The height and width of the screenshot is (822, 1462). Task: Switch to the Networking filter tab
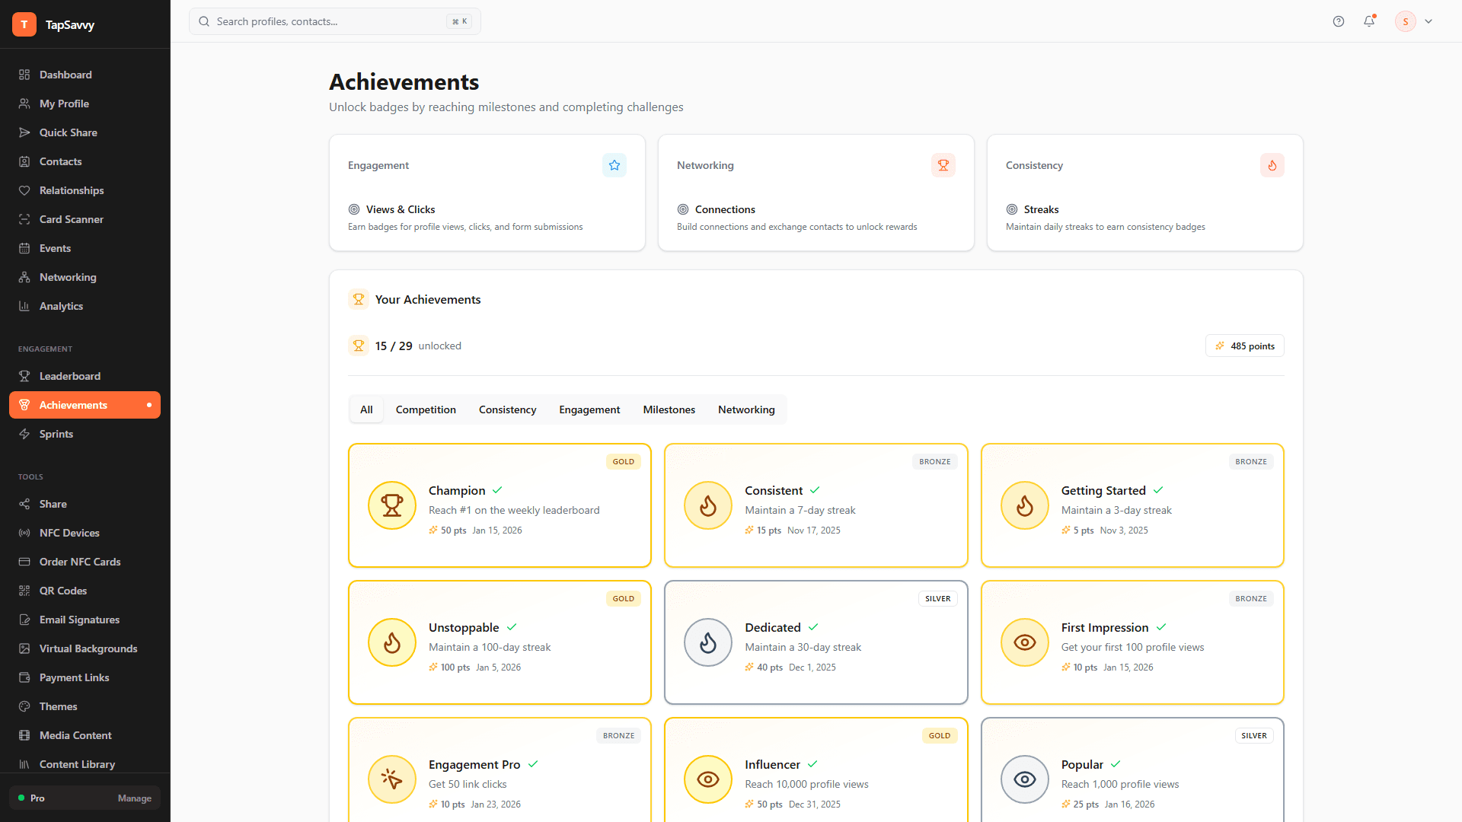(746, 409)
